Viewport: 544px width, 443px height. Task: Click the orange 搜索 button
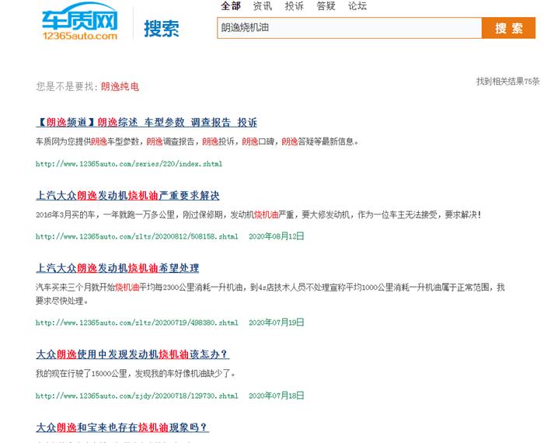tap(508, 28)
